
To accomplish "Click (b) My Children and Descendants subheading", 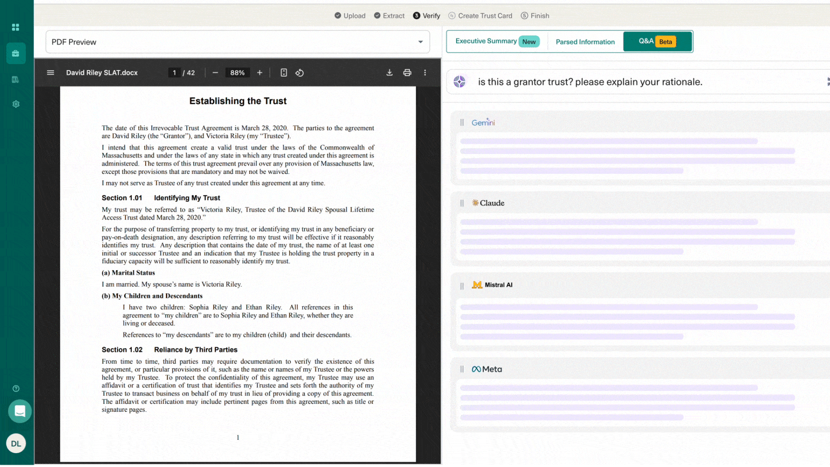I will tap(152, 296).
